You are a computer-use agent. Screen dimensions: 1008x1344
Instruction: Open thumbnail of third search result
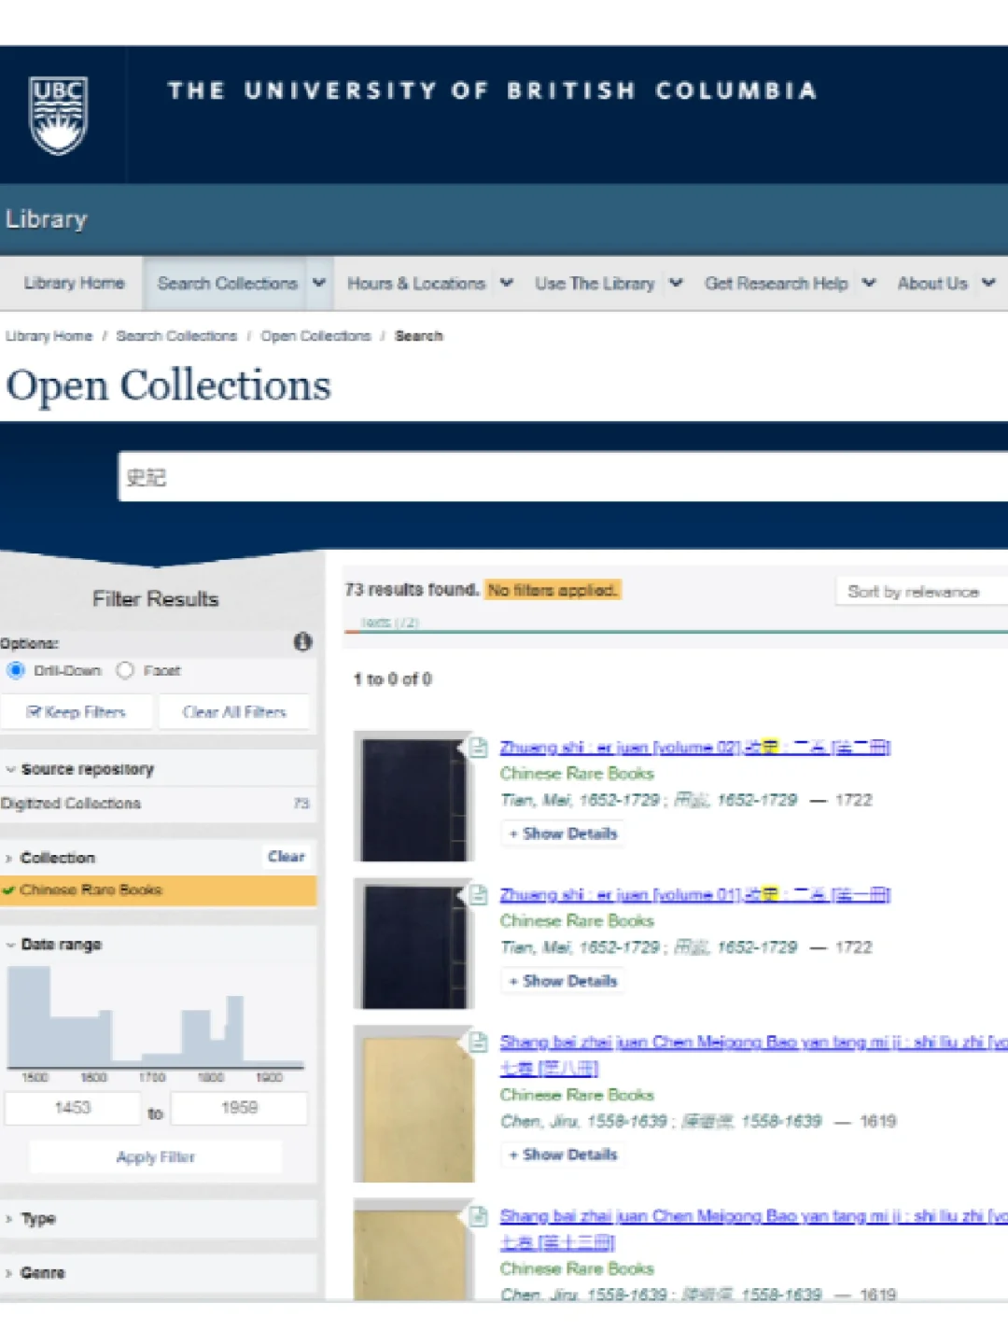[413, 1104]
